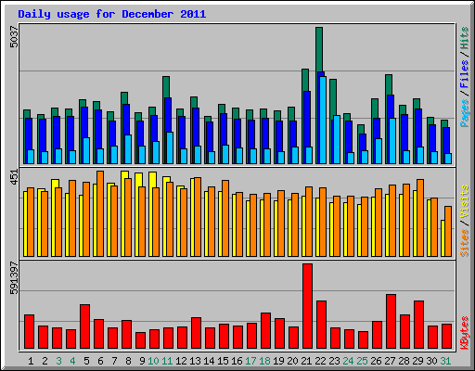Viewport: 475px width, 371px height.
Task: Click the 5037 axis value
Action: coord(14,37)
